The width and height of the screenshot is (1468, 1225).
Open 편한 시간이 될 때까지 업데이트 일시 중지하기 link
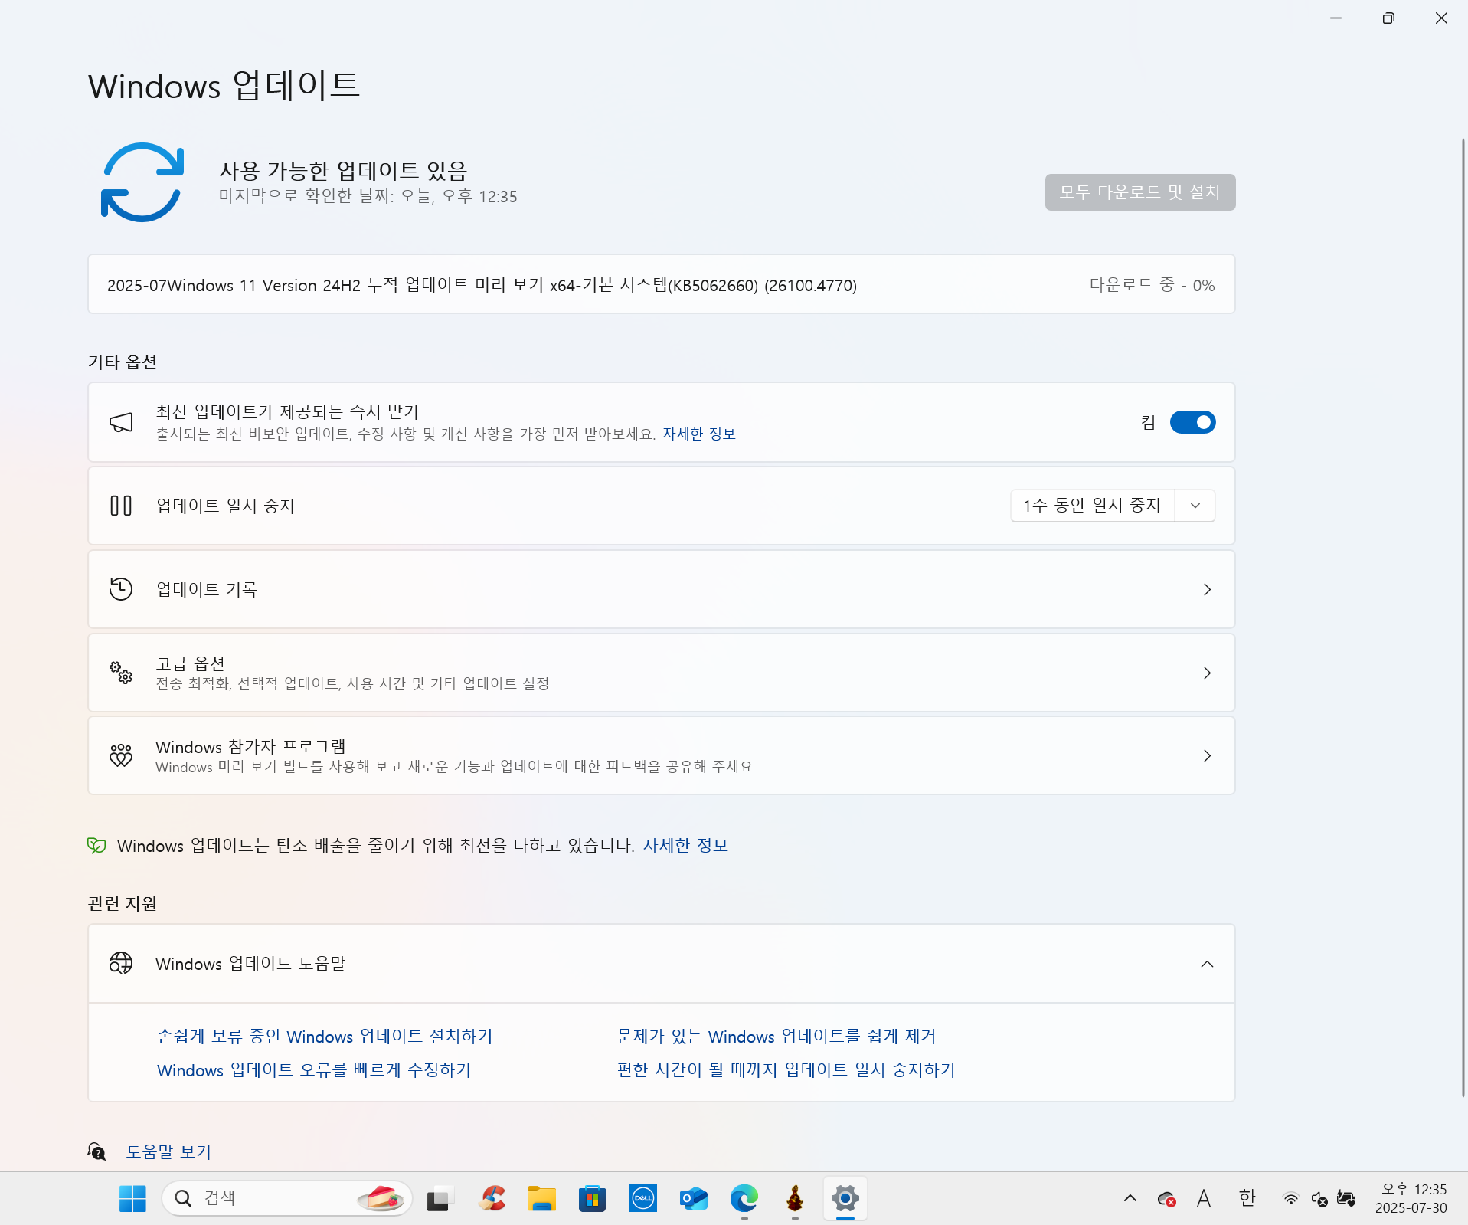tap(786, 1070)
